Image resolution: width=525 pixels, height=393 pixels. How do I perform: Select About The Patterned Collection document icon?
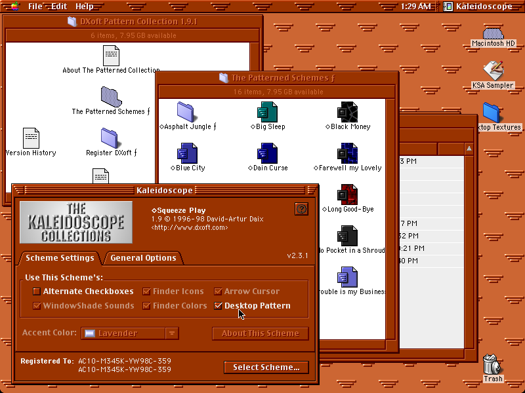click(111, 56)
